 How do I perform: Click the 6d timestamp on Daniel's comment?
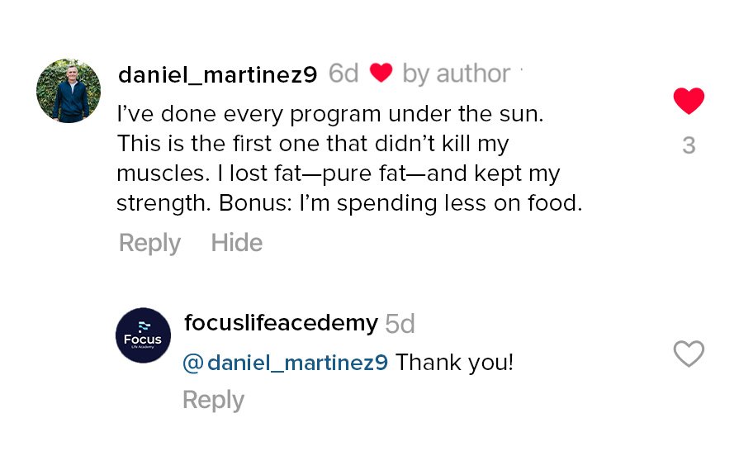[x=343, y=74]
